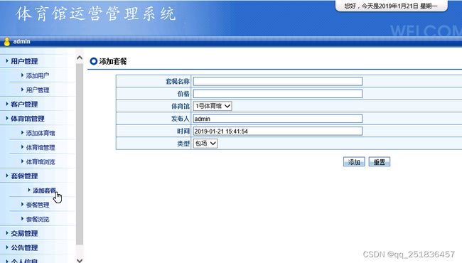The height and width of the screenshot is (263, 462).
Task: Expand the 体育馆管理 menu section
Action: coord(28,119)
